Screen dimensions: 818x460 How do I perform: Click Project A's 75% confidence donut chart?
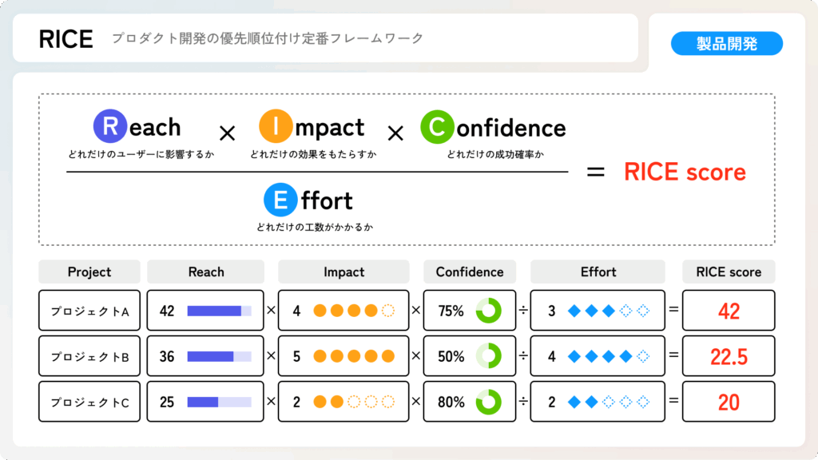point(487,311)
